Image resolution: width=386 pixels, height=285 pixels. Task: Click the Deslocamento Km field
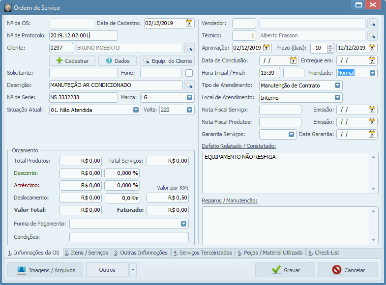[122, 198]
